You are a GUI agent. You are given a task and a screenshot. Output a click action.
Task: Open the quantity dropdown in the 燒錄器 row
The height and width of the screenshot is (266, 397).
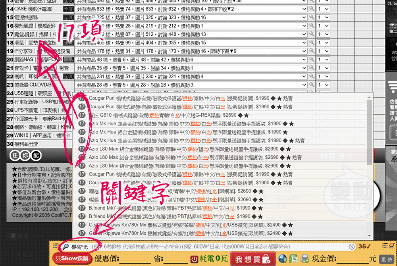tap(323, 85)
